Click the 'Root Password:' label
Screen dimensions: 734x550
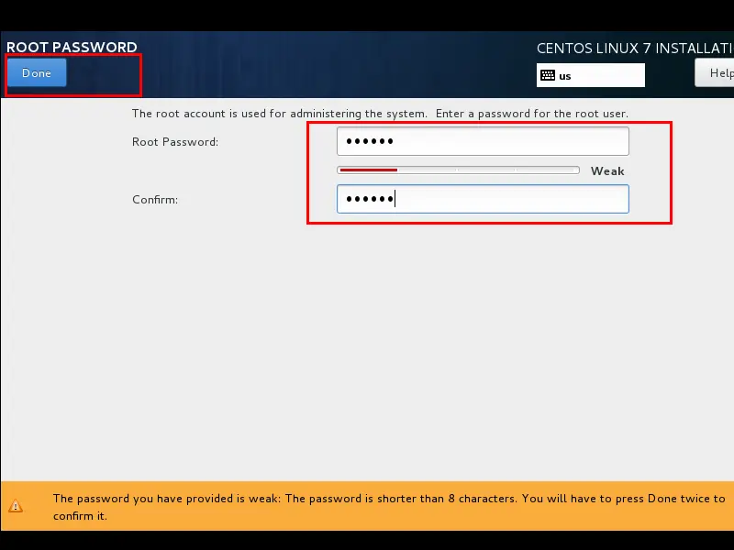point(175,142)
